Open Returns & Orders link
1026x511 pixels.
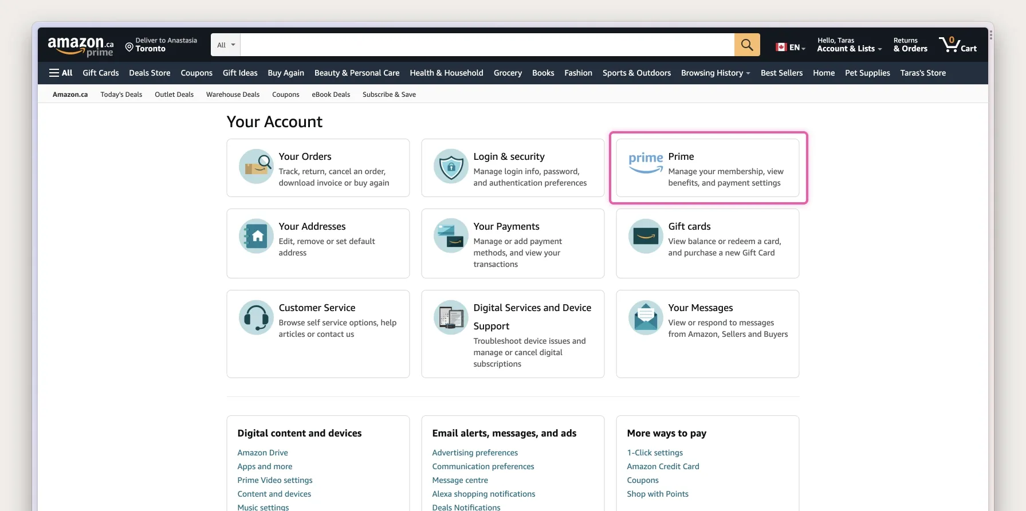point(910,45)
